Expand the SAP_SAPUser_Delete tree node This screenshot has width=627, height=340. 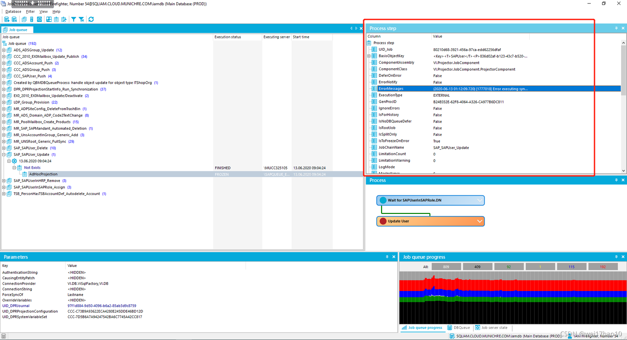click(4, 148)
